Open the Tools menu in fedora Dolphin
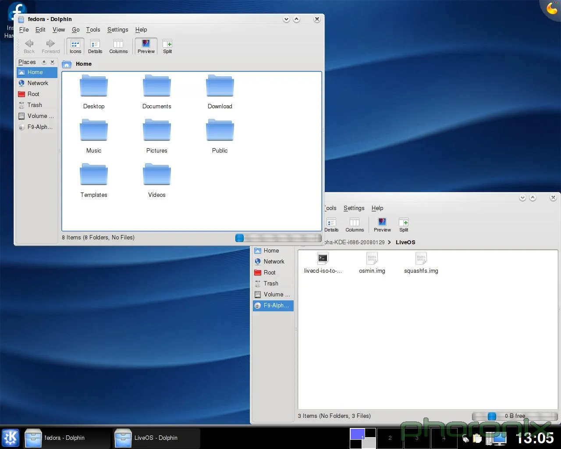Image resolution: width=561 pixels, height=449 pixels. coord(93,30)
